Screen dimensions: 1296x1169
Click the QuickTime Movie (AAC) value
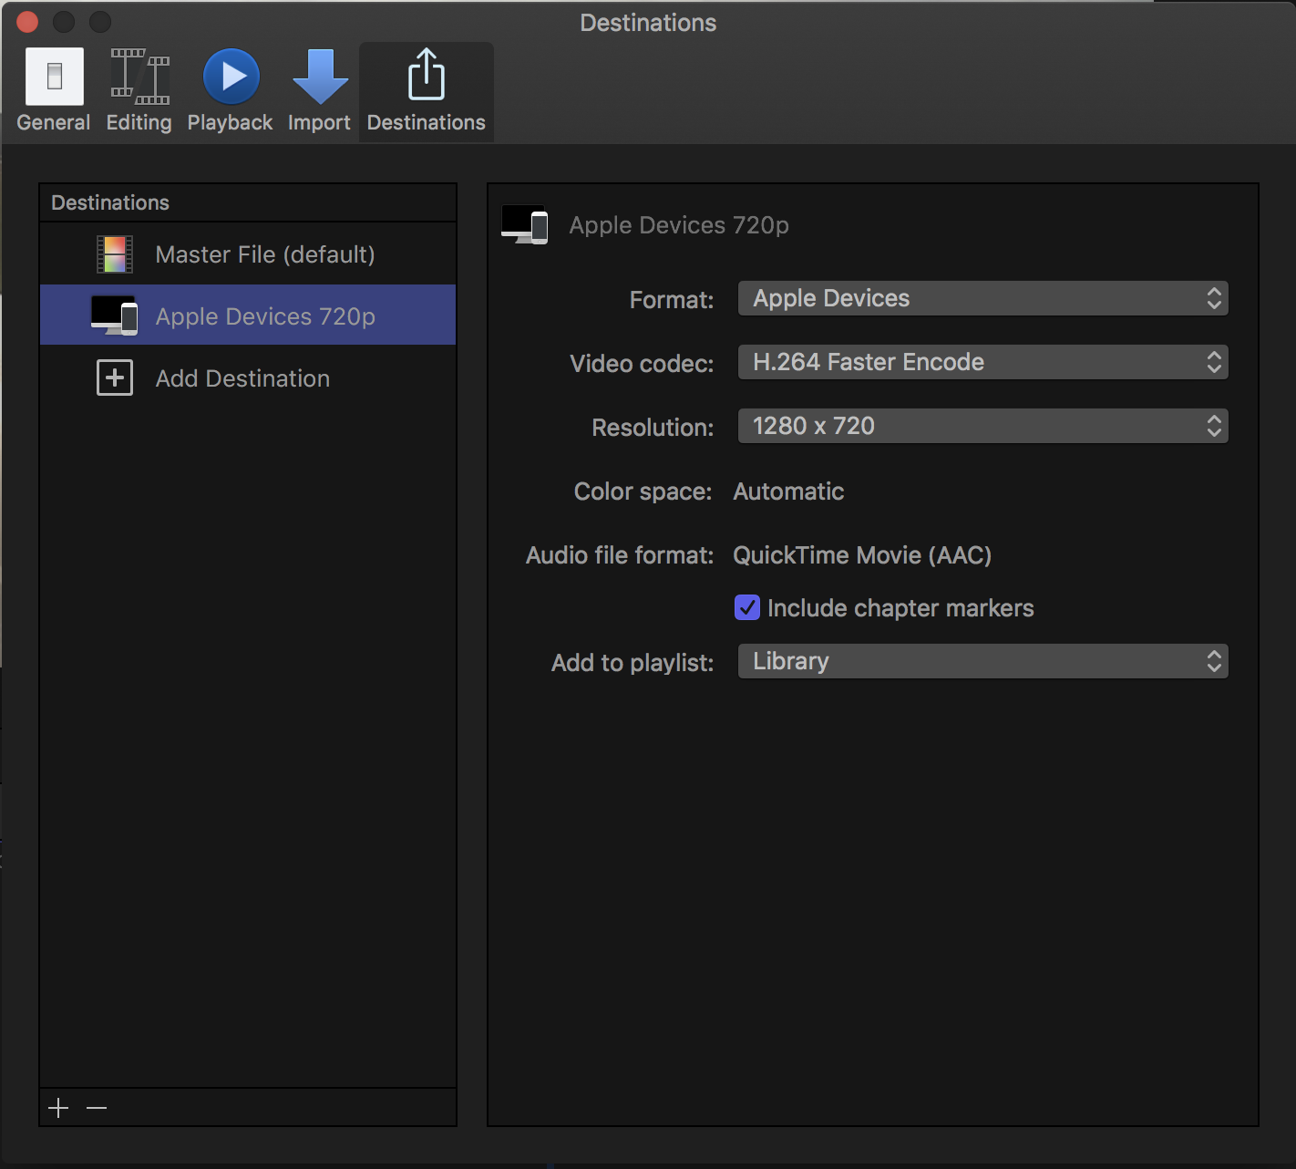tap(862, 555)
